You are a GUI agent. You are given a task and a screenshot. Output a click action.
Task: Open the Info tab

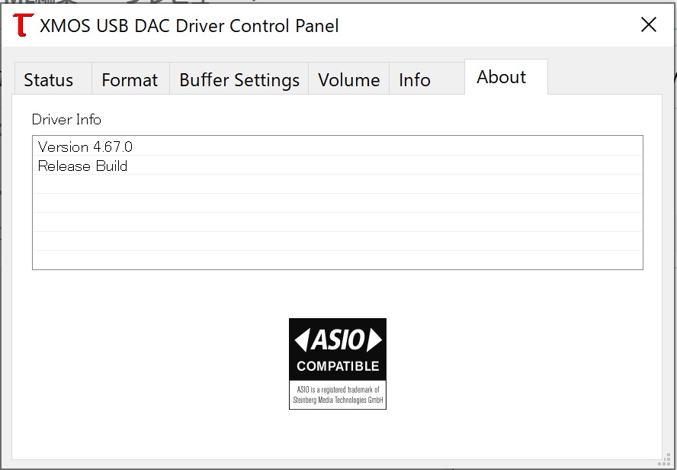click(427, 79)
